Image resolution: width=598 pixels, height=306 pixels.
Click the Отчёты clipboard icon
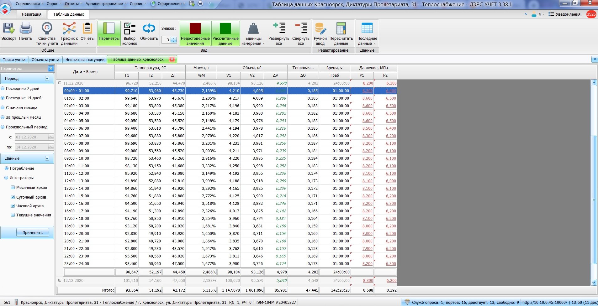point(87,29)
